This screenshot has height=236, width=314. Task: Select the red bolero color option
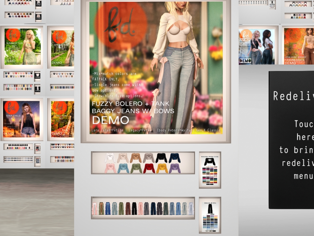point(150,168)
